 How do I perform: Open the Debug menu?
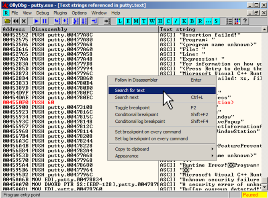[x=43, y=13]
